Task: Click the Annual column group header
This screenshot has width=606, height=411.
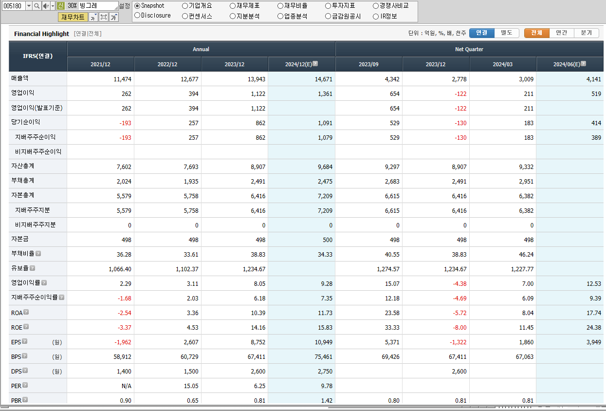Action: pyautogui.click(x=201, y=49)
